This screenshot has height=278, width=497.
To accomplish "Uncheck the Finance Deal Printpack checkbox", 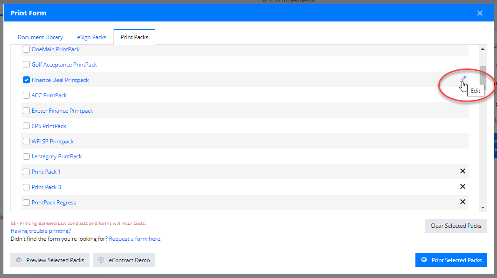I will click(26, 80).
